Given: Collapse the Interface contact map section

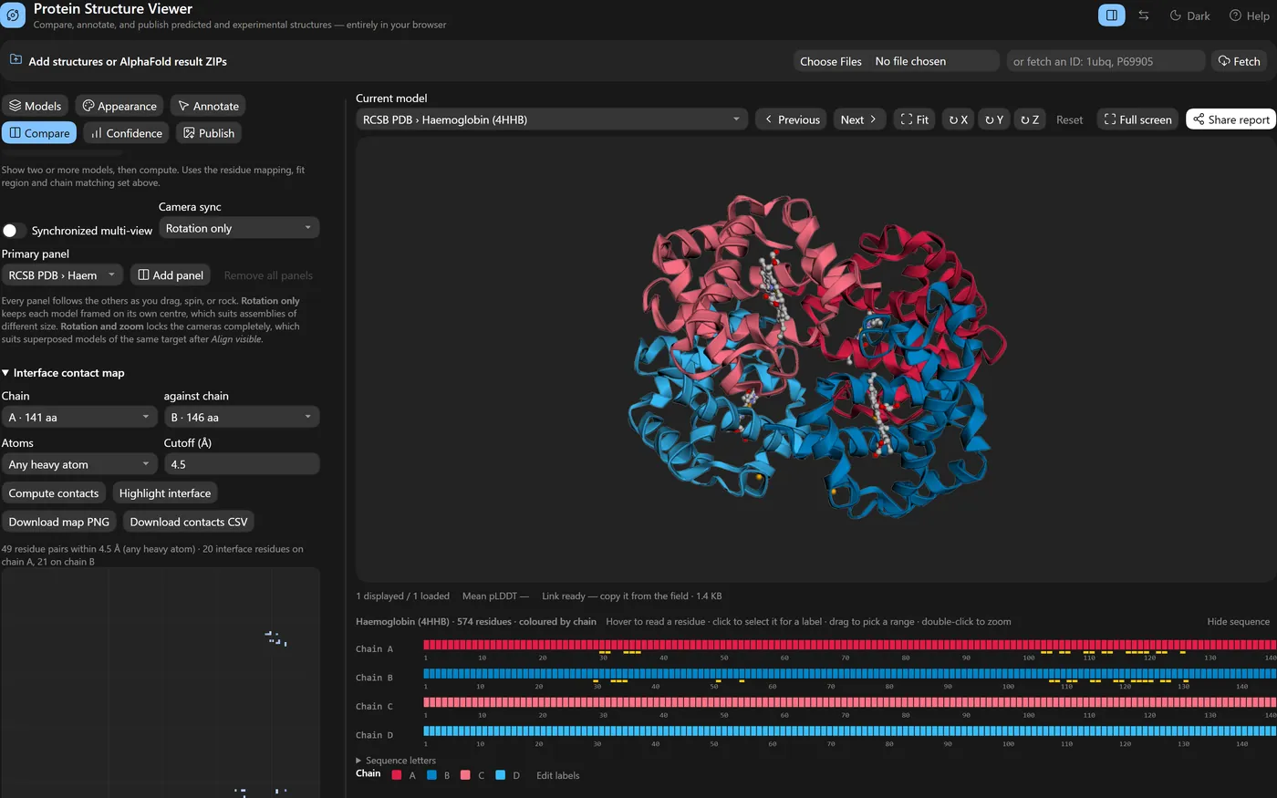Looking at the screenshot, I should click(63, 373).
